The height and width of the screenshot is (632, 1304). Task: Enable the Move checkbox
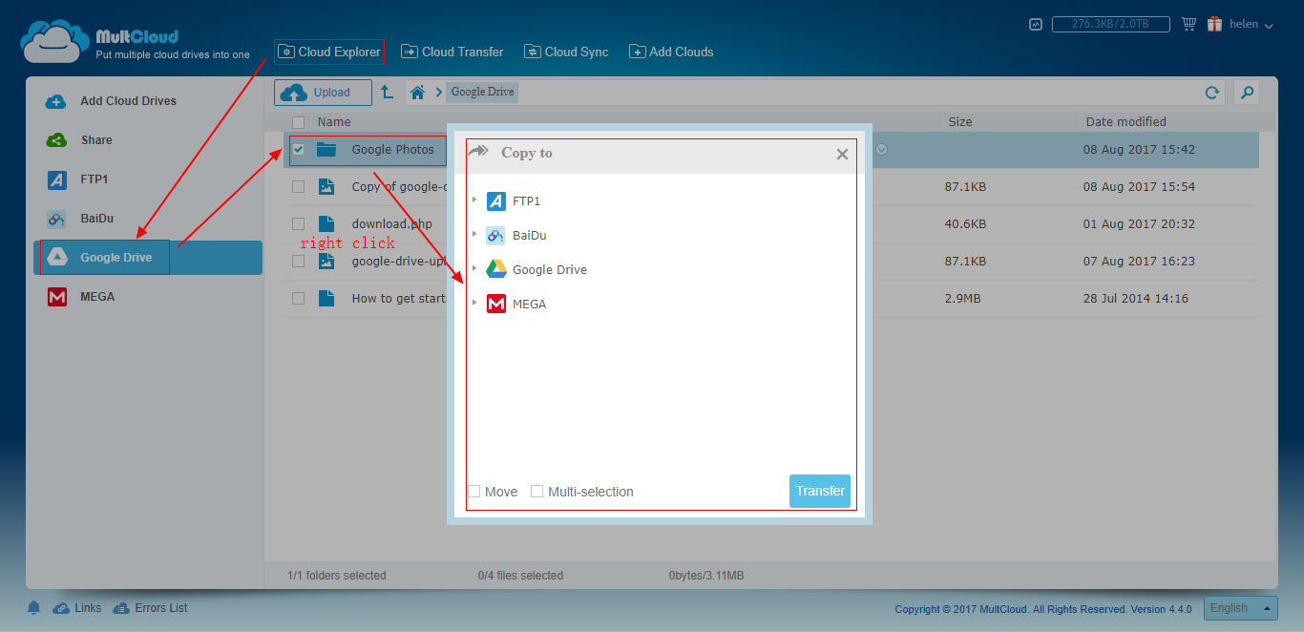click(474, 492)
